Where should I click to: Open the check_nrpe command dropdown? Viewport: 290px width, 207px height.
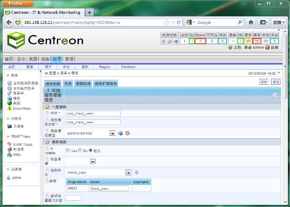pos(129,173)
